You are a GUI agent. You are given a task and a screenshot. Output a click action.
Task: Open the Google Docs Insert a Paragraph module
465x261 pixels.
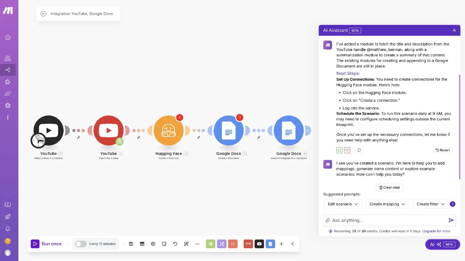pyautogui.click(x=289, y=130)
